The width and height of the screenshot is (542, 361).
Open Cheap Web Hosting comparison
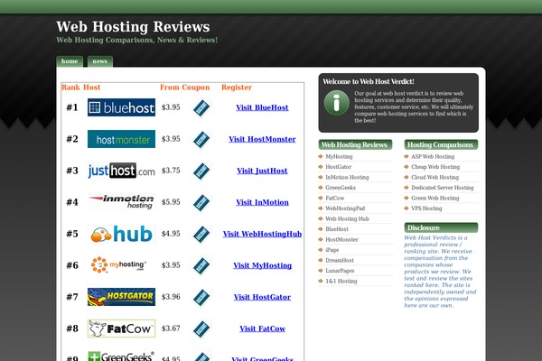[x=435, y=167]
